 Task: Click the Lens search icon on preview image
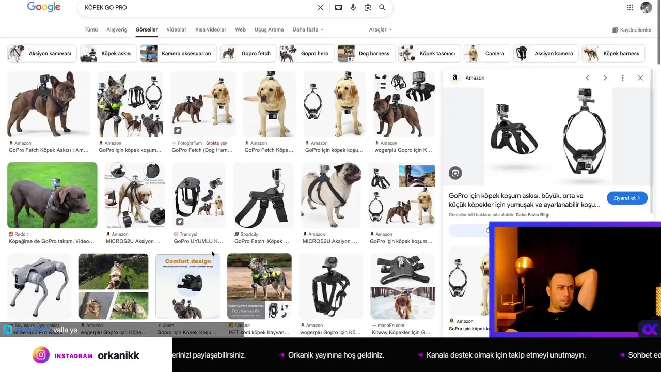point(455,173)
